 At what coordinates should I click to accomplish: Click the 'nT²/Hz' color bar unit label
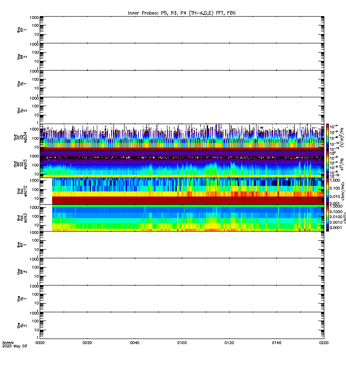point(342,164)
